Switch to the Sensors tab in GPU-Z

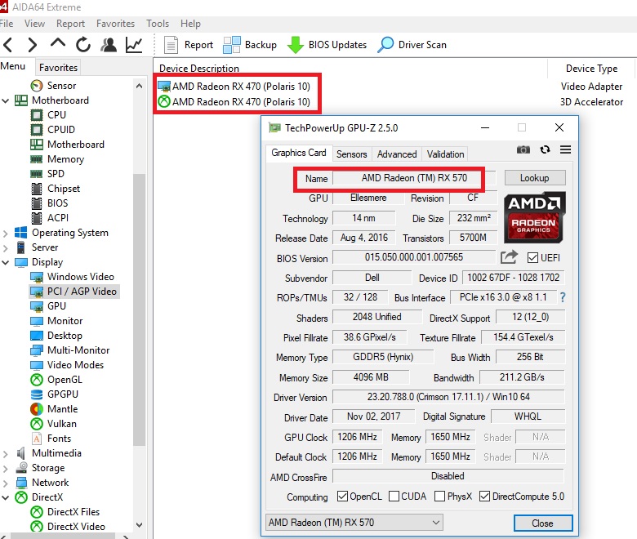[x=351, y=154]
